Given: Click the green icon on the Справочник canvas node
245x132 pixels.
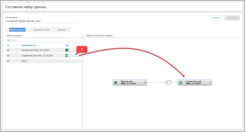Looking at the screenshot, I should (181, 83).
